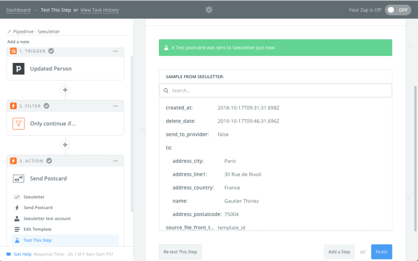This screenshot has width=418, height=261.
Task: Select Edit Template in the action substeps
Action: (x=37, y=229)
